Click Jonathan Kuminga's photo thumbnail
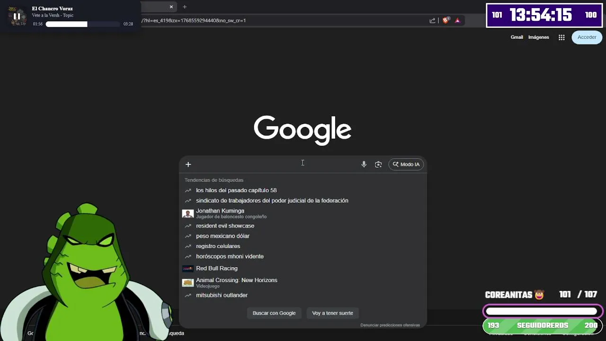 pyautogui.click(x=188, y=214)
